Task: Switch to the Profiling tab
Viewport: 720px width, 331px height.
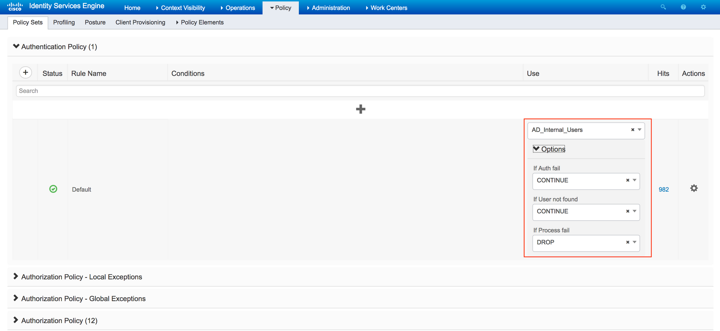Action: tap(64, 22)
